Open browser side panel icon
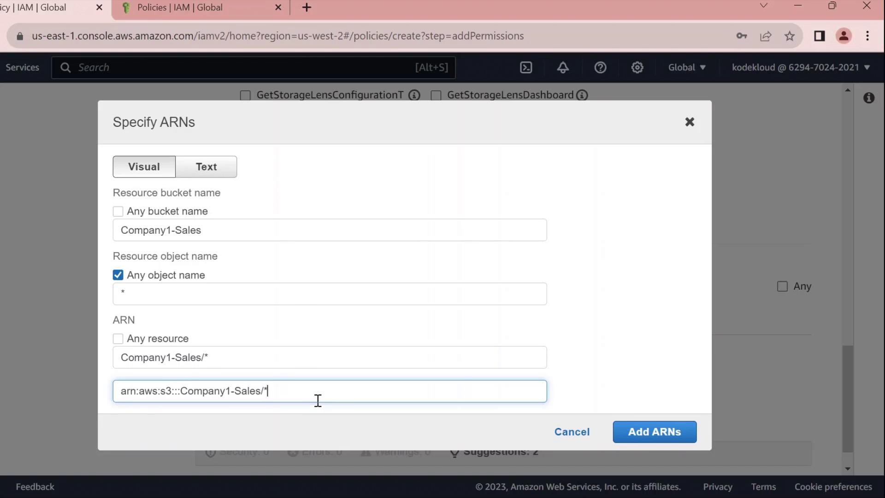Screen dimensions: 885x498 819,36
